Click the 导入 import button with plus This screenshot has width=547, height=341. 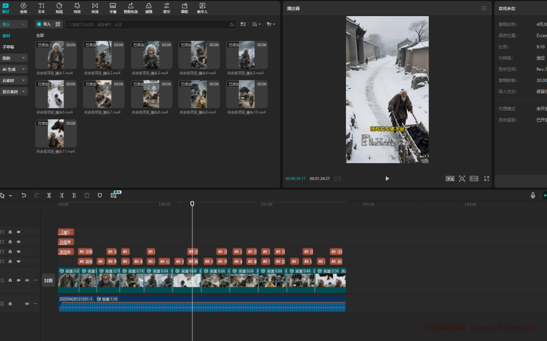44,24
